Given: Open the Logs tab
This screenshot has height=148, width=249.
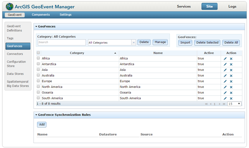Looking at the screenshot, I should (232, 6).
